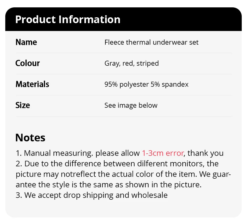
Task: Select the Size row label
Action: pos(23,105)
